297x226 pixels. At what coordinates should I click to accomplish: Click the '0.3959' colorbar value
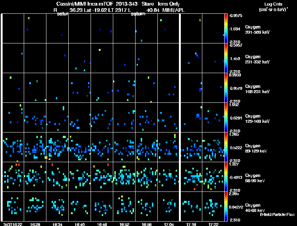click(235, 75)
